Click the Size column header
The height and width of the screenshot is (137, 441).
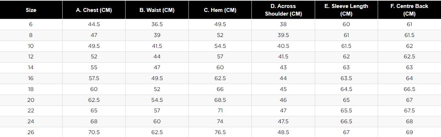31,10
